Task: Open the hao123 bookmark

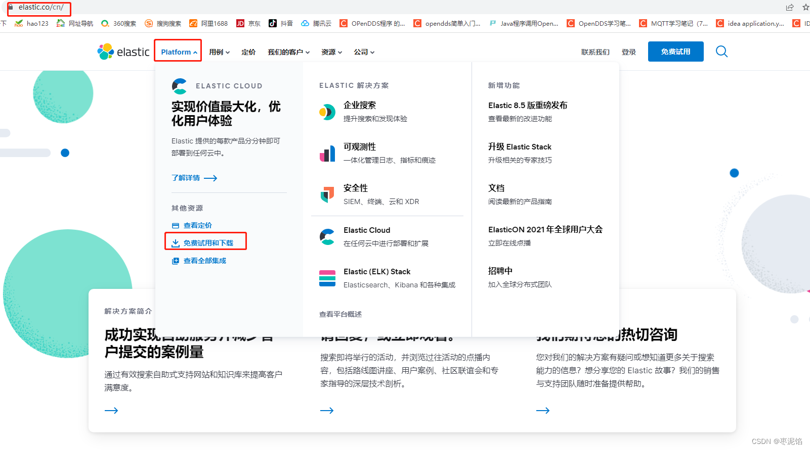Action: coord(32,23)
